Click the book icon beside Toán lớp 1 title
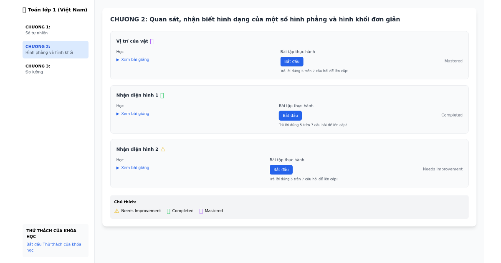 point(23,9)
